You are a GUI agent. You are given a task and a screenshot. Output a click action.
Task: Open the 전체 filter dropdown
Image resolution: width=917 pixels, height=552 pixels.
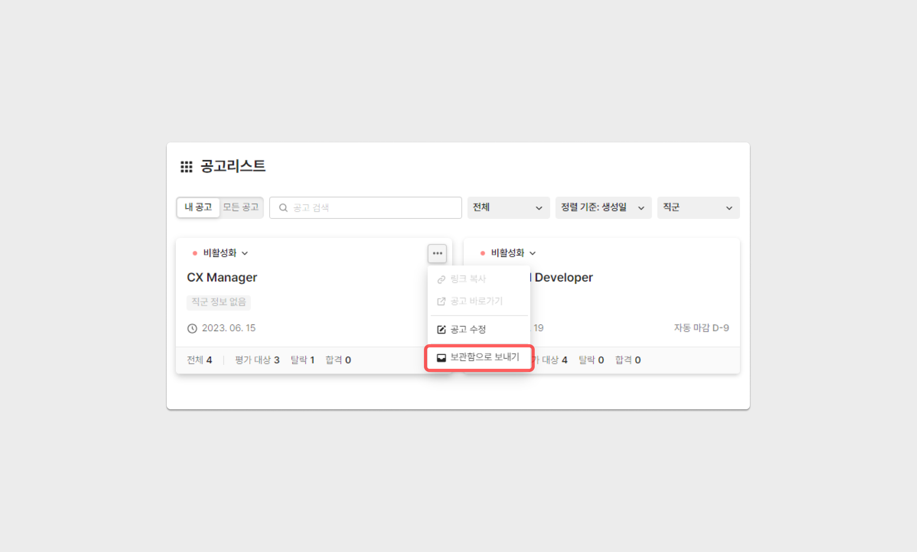click(508, 208)
